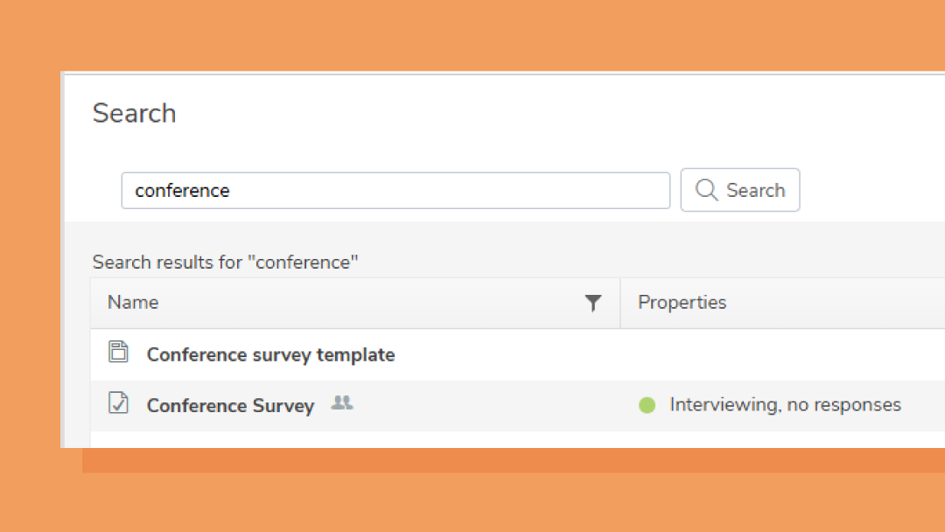945x532 pixels.
Task: Click the magnifier icon inside the Search button
Action: coord(706,190)
